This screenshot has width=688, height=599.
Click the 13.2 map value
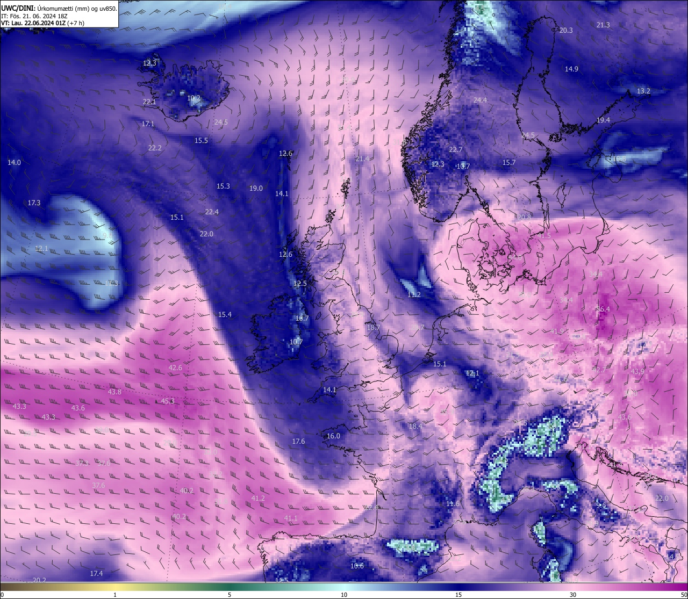tap(643, 91)
